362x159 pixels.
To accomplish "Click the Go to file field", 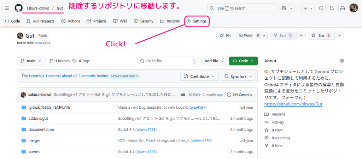I will (168, 61).
